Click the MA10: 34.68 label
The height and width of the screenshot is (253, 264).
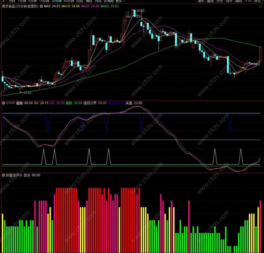[71, 7]
